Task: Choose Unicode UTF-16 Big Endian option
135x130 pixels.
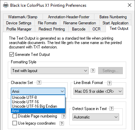Action: point(38,106)
